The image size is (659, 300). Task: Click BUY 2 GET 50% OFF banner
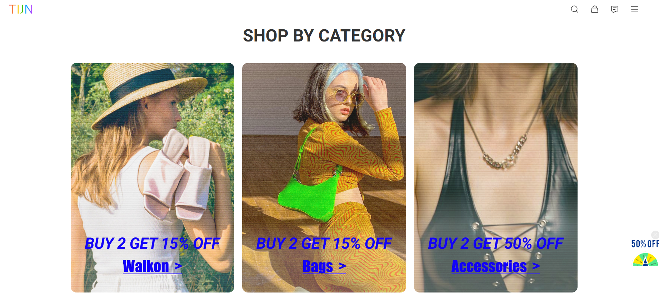(496, 244)
